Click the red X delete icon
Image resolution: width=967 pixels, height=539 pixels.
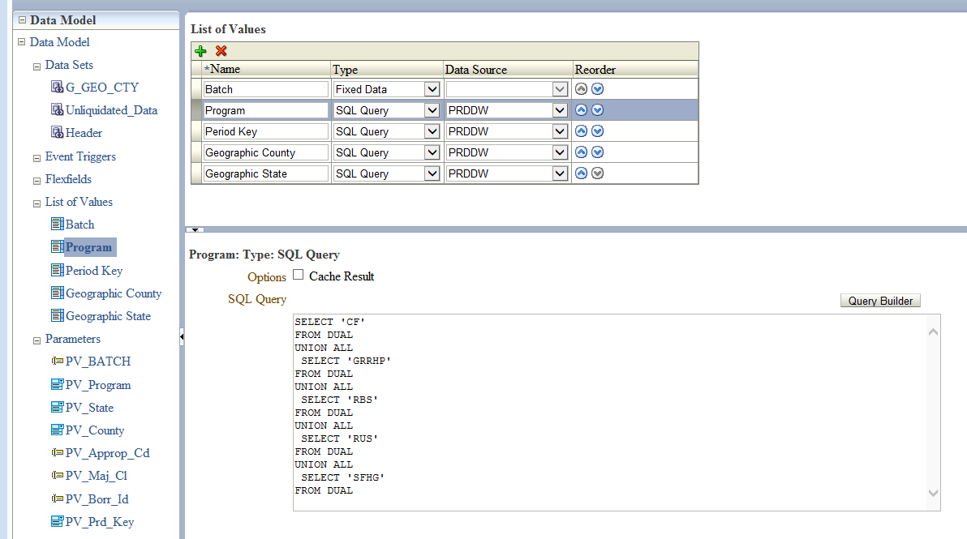pyautogui.click(x=221, y=51)
